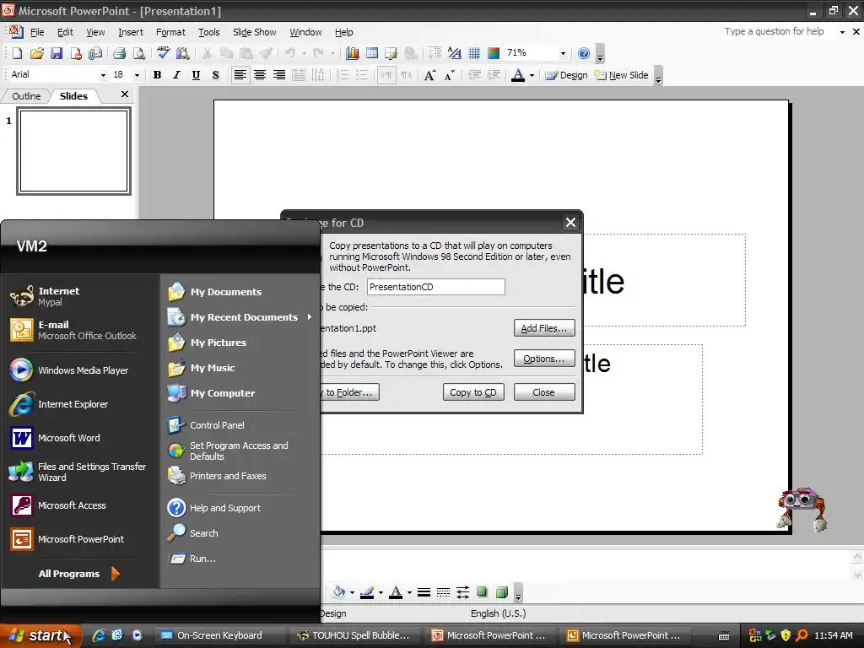Insert a chart using the toolbar icon
The image size is (864, 648).
point(353,53)
